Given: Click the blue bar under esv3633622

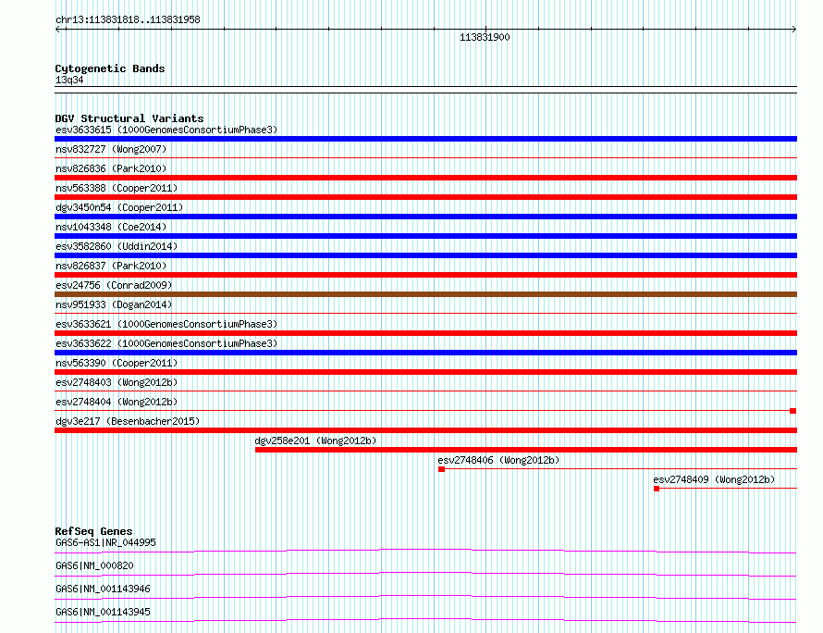Looking at the screenshot, I should click(x=425, y=353).
